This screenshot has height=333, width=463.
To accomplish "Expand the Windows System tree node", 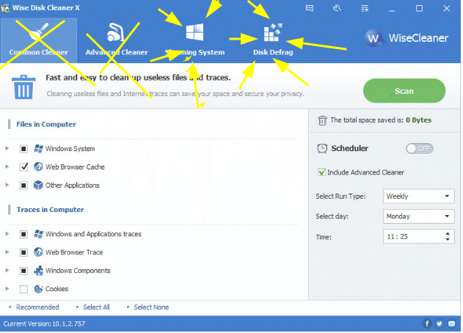I will click(x=7, y=149).
